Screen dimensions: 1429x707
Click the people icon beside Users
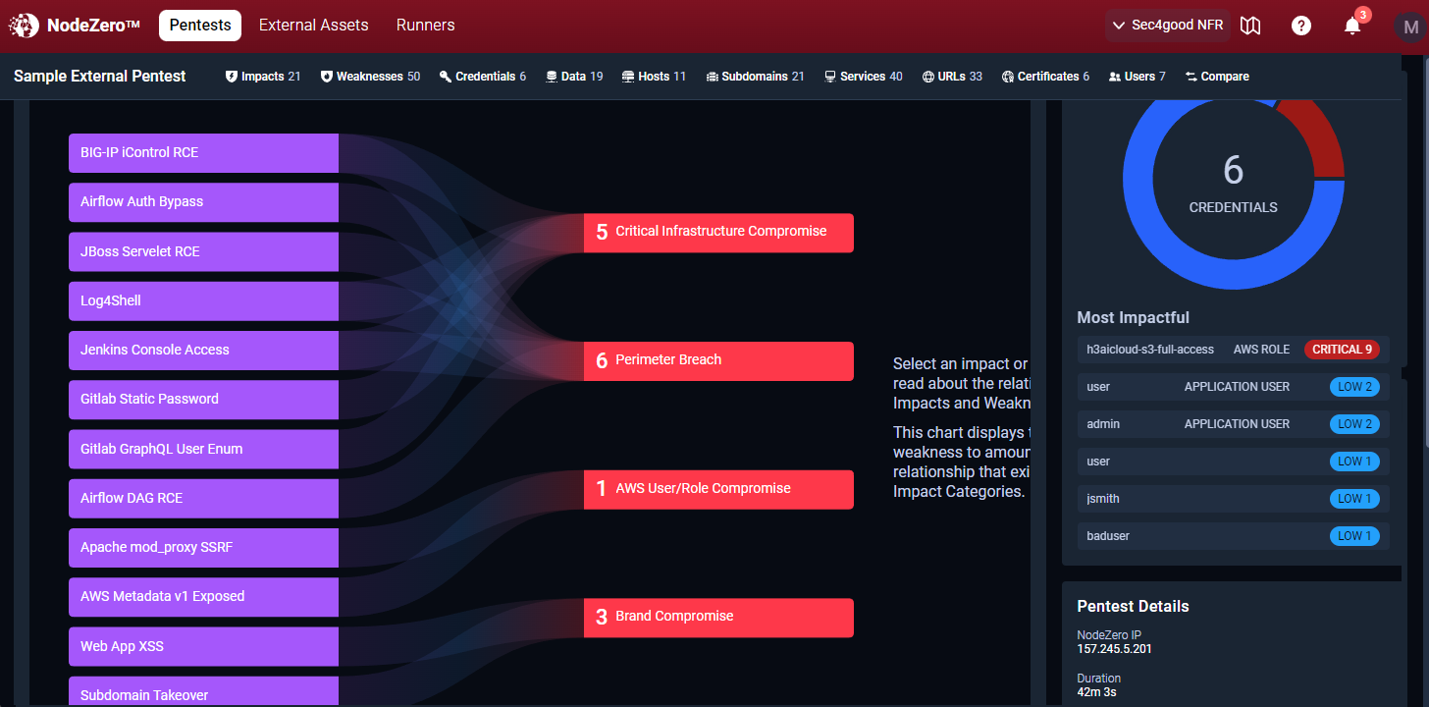(x=1115, y=77)
